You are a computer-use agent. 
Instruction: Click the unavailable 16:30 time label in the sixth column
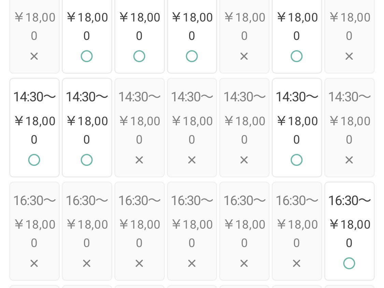point(297,200)
